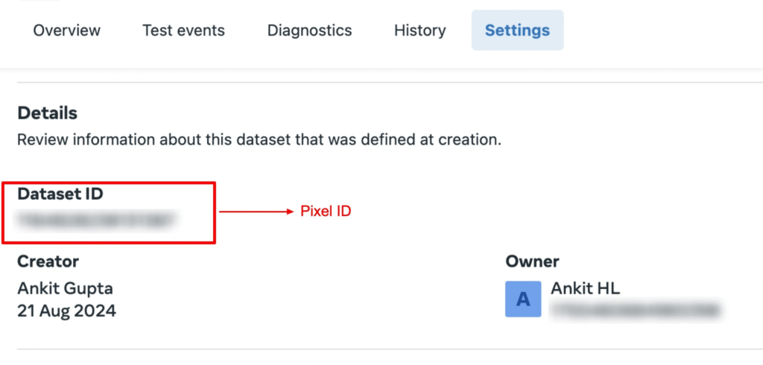Image resolution: width=763 pixels, height=365 pixels.
Task: Switch to the Test events tab
Action: tap(183, 31)
